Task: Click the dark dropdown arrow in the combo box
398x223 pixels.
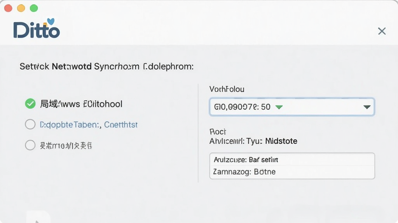Action: pyautogui.click(x=367, y=107)
